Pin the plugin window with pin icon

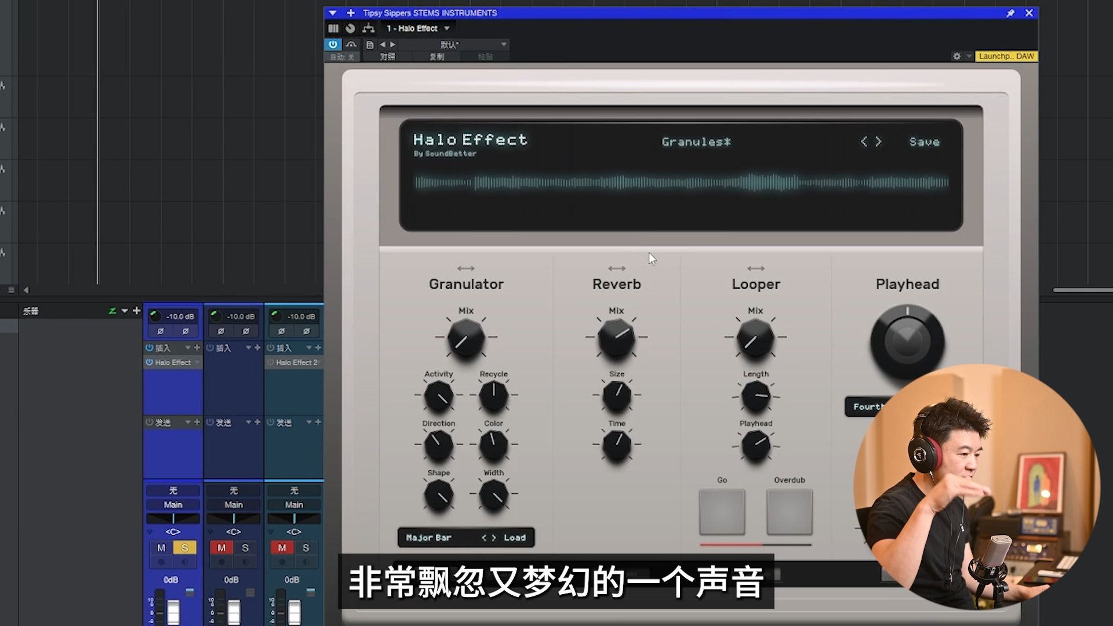point(1010,13)
